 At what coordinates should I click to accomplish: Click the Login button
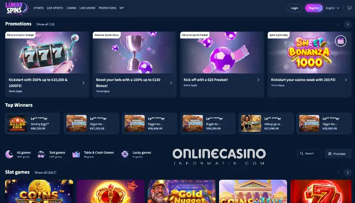tap(295, 8)
